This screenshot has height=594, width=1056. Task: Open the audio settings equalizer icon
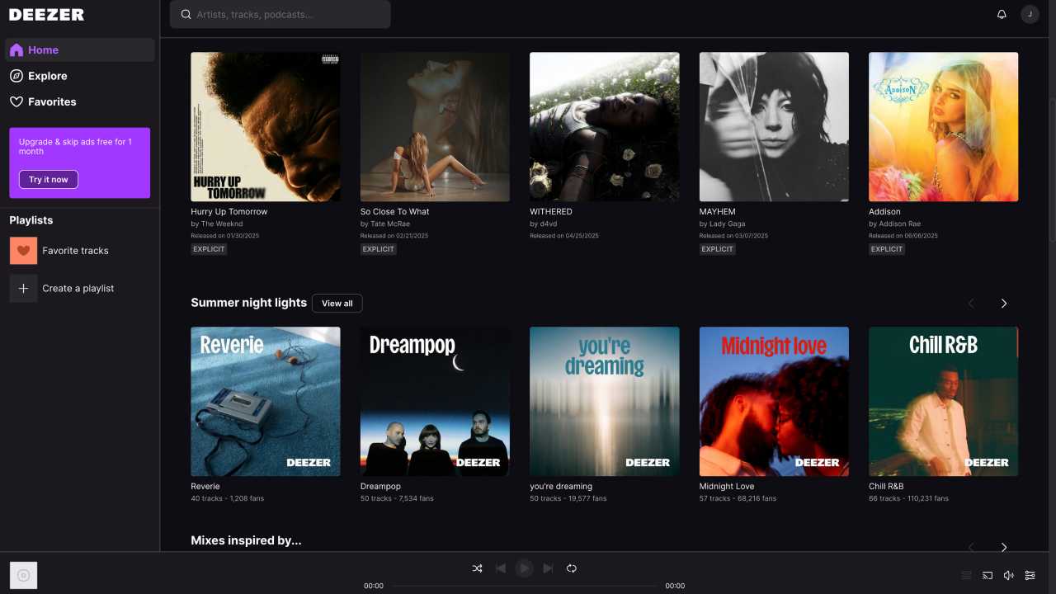[1030, 575]
